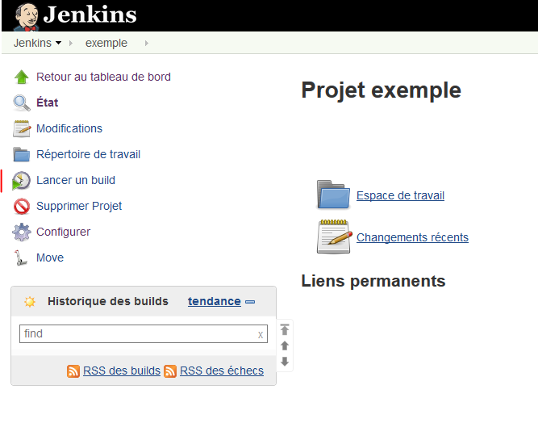Focus the build history find field
The width and height of the screenshot is (538, 423).
pos(137,333)
